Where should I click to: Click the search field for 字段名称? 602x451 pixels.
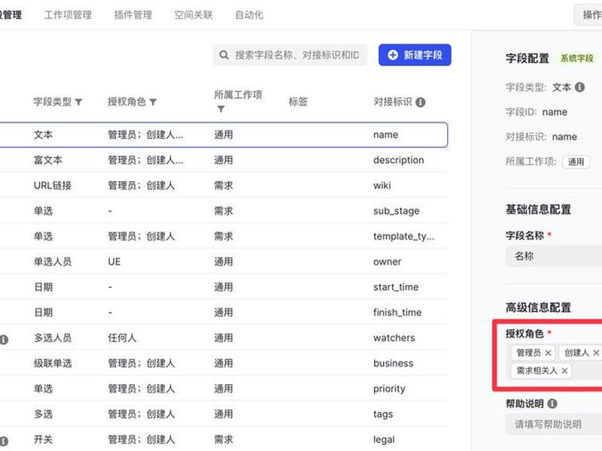coord(290,55)
